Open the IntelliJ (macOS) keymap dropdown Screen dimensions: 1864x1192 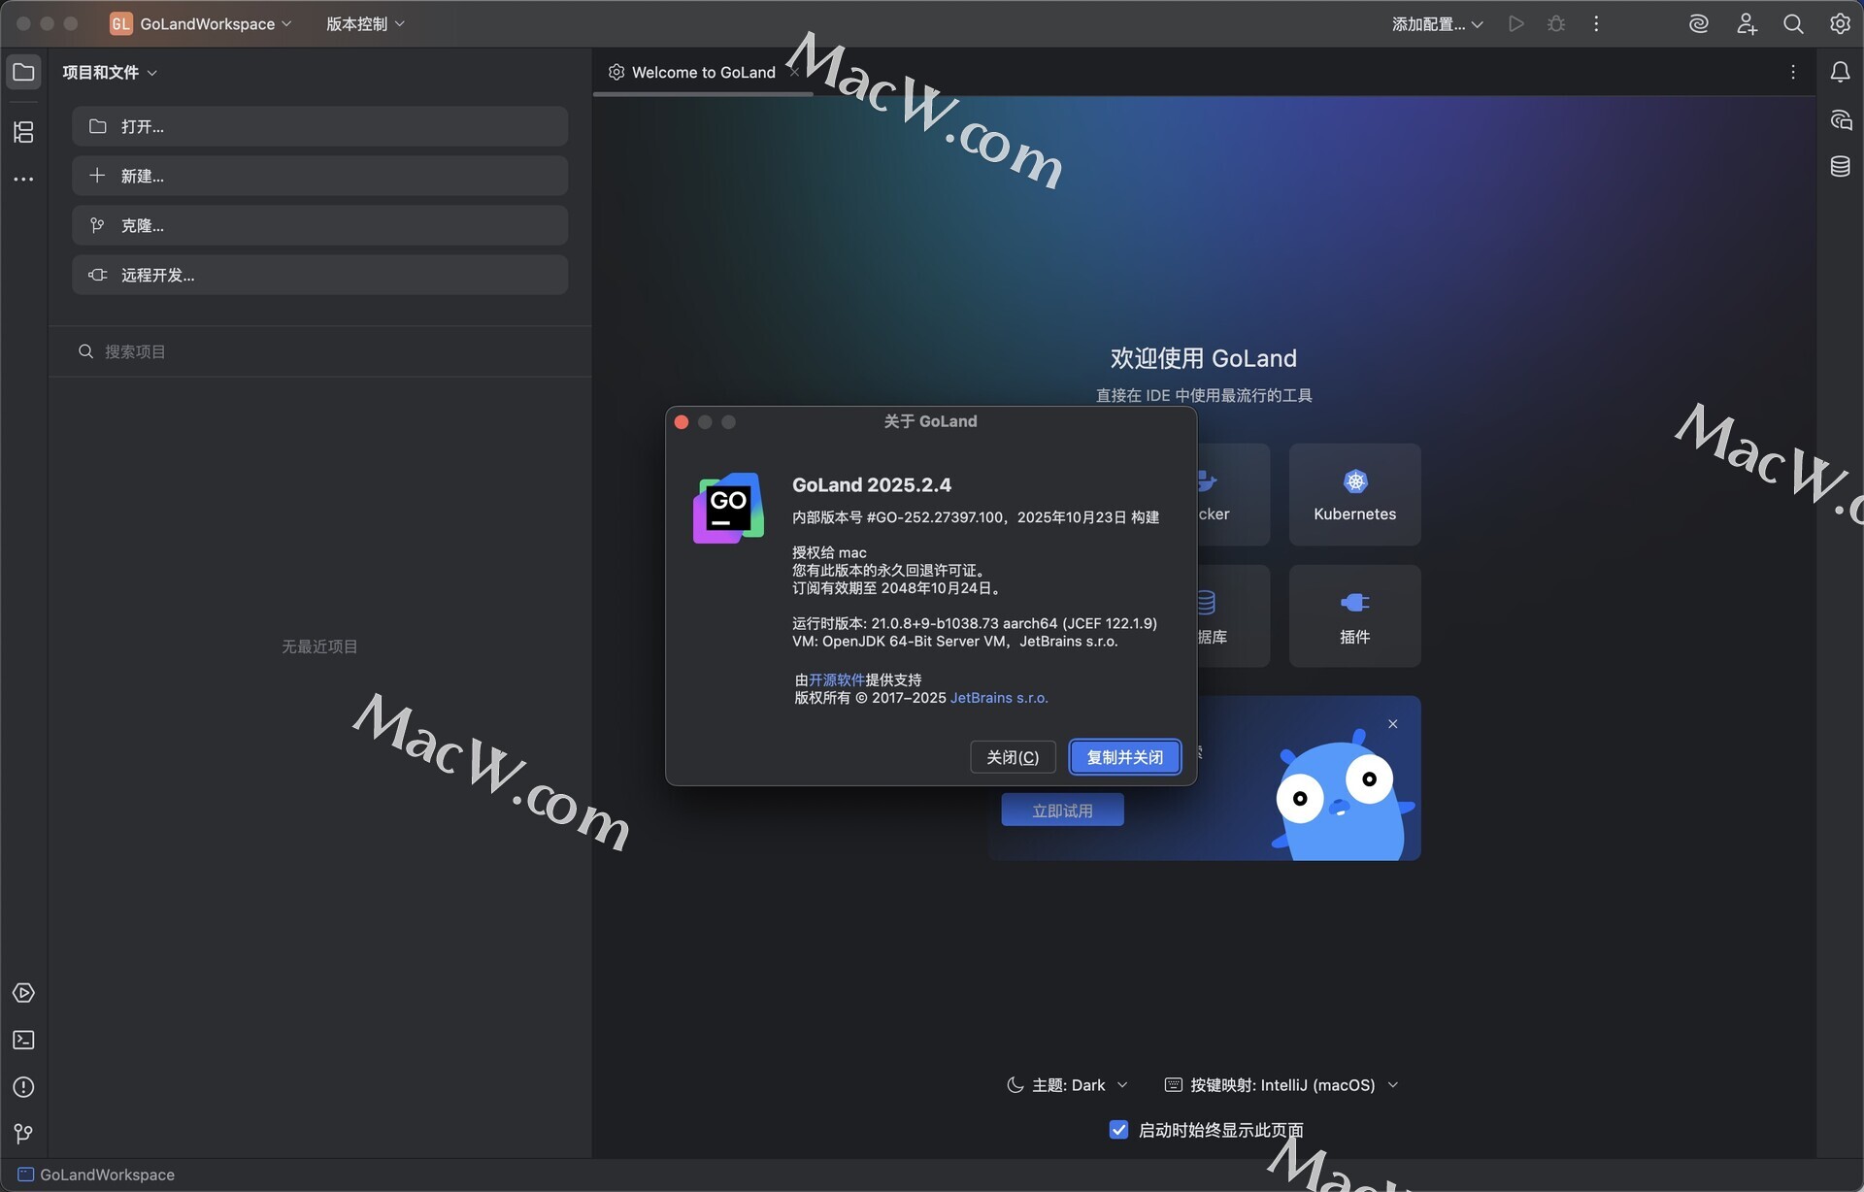pyautogui.click(x=1281, y=1085)
